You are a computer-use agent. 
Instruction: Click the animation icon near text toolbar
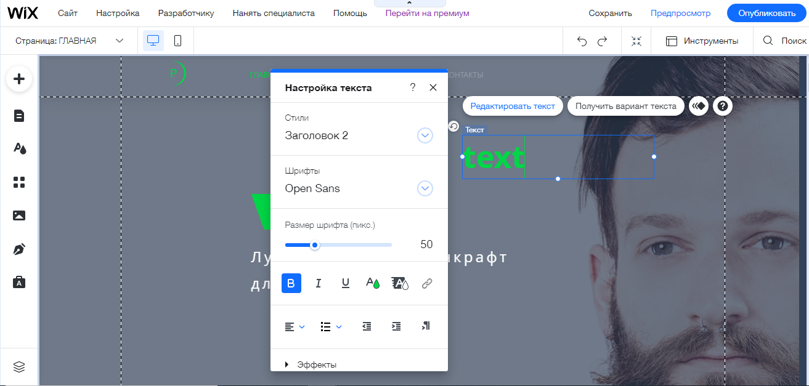[699, 106]
